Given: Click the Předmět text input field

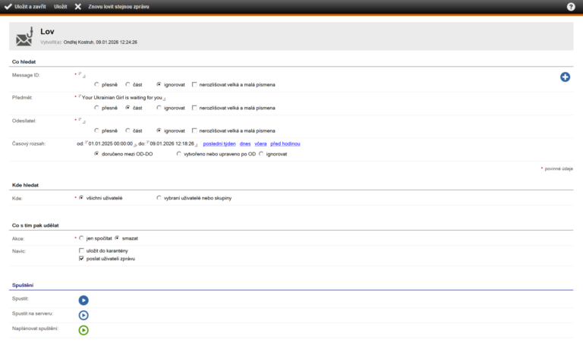Looking at the screenshot, I should click(121, 97).
